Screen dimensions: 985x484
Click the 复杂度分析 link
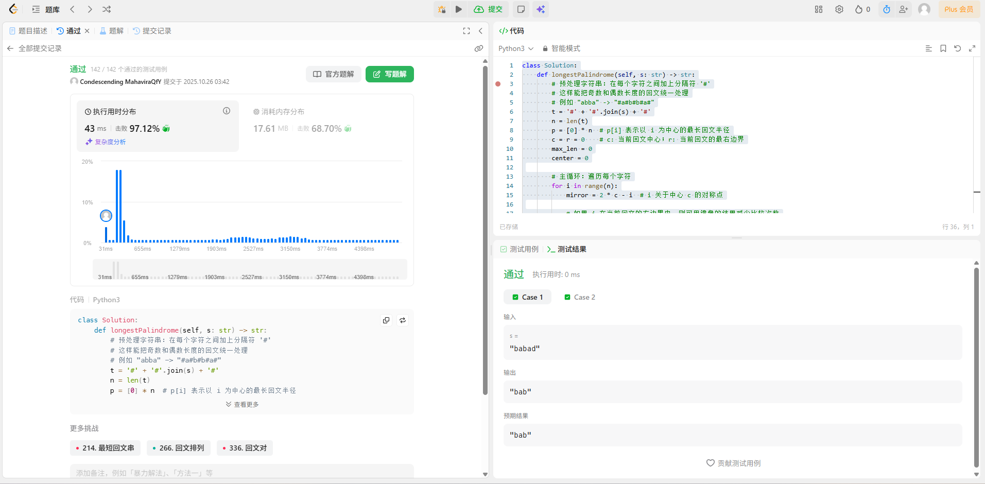coord(106,142)
